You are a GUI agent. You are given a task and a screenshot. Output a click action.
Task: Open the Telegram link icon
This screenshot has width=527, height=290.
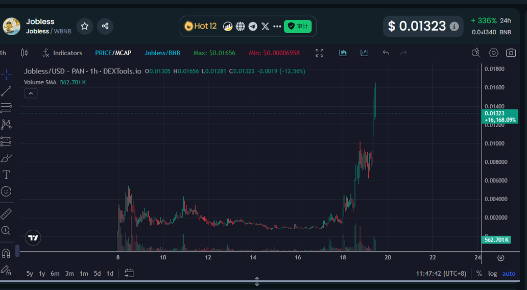(253, 26)
